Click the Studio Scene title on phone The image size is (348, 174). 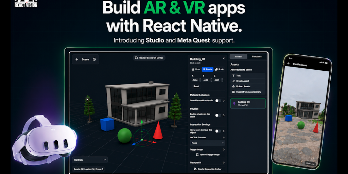(x=300, y=65)
